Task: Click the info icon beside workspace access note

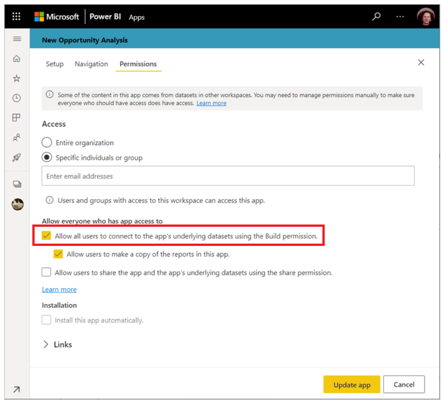Action: [x=50, y=200]
